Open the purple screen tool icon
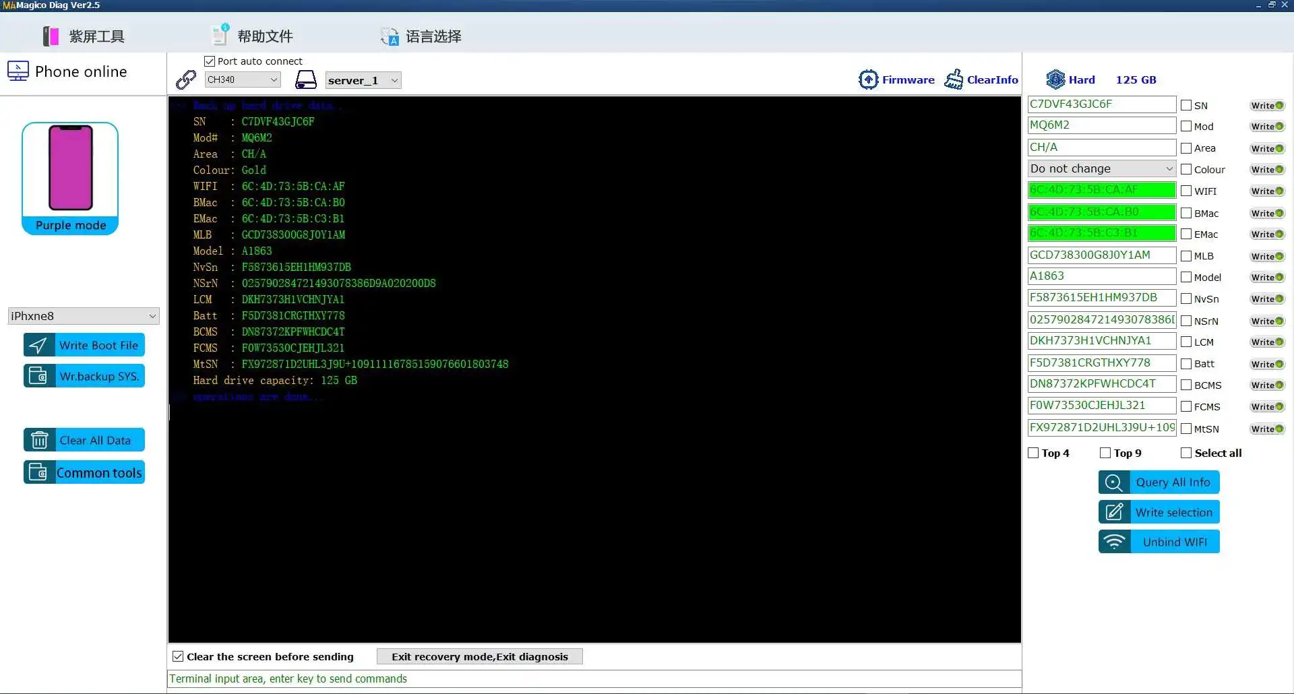This screenshot has width=1294, height=694. click(x=51, y=36)
